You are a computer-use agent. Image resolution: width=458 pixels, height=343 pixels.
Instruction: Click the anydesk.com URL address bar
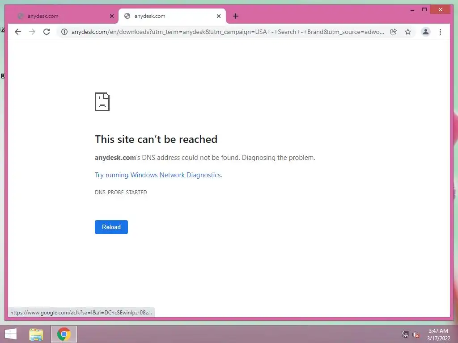228,32
